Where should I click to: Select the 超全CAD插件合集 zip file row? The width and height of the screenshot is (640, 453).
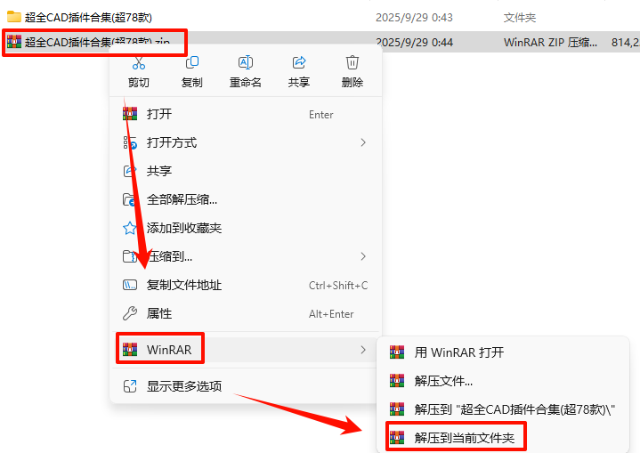pos(320,42)
